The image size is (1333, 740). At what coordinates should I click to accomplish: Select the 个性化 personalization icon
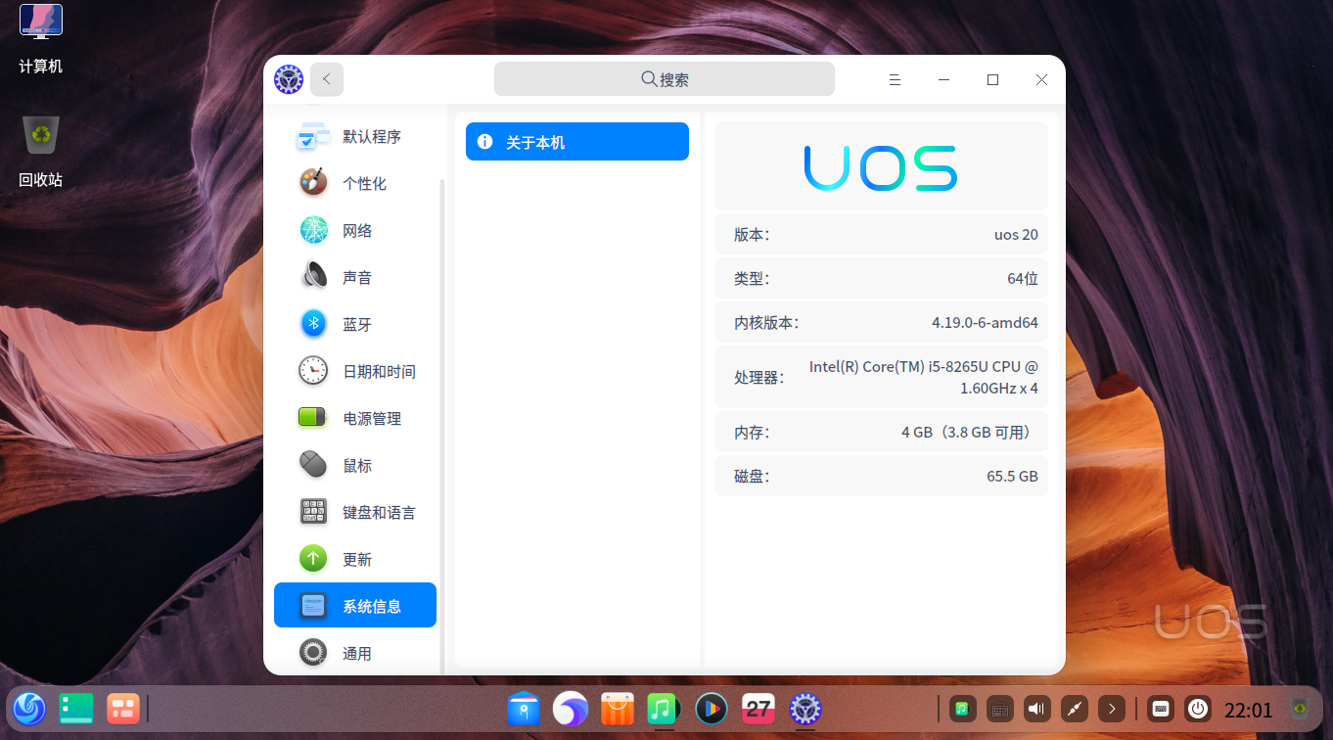tap(313, 183)
